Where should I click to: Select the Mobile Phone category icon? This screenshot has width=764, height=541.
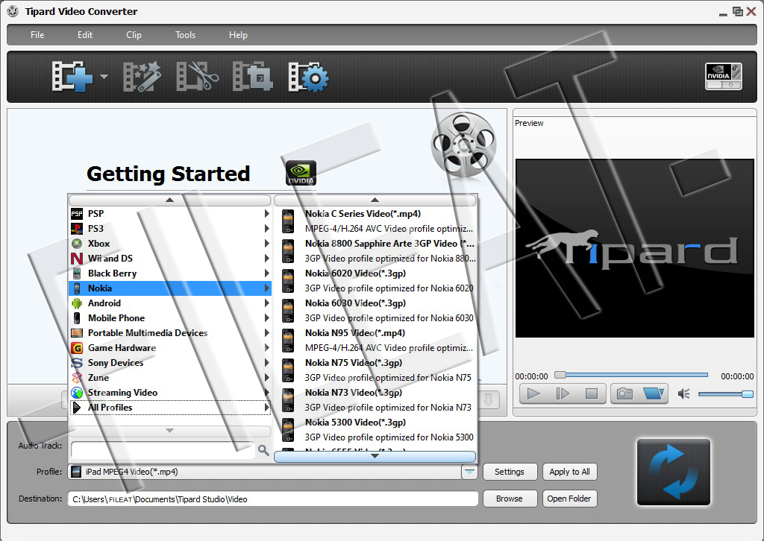click(77, 318)
